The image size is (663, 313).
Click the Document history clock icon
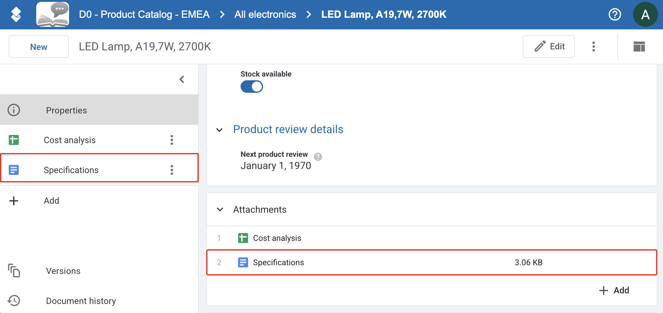(14, 301)
